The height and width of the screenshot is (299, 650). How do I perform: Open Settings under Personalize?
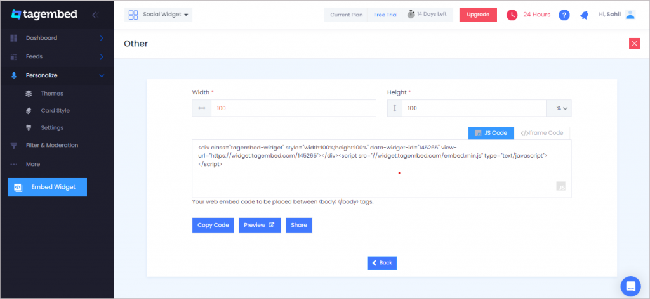coord(52,128)
